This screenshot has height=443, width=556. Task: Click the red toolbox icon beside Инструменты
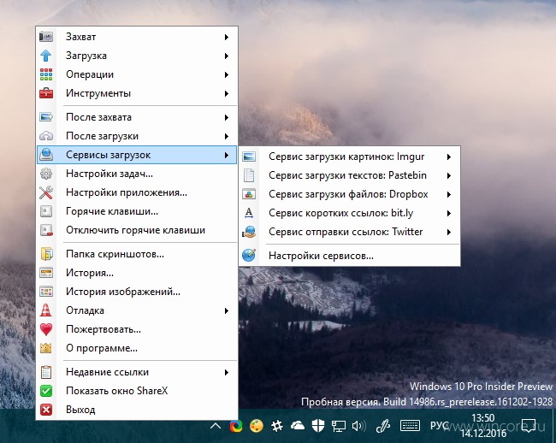point(46,93)
